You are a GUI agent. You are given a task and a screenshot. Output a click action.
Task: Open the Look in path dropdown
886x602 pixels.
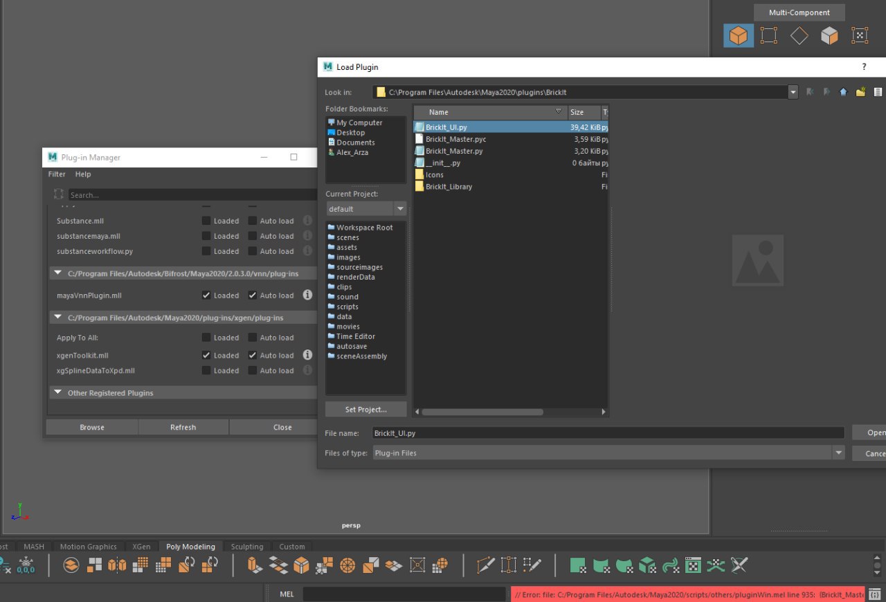(793, 92)
